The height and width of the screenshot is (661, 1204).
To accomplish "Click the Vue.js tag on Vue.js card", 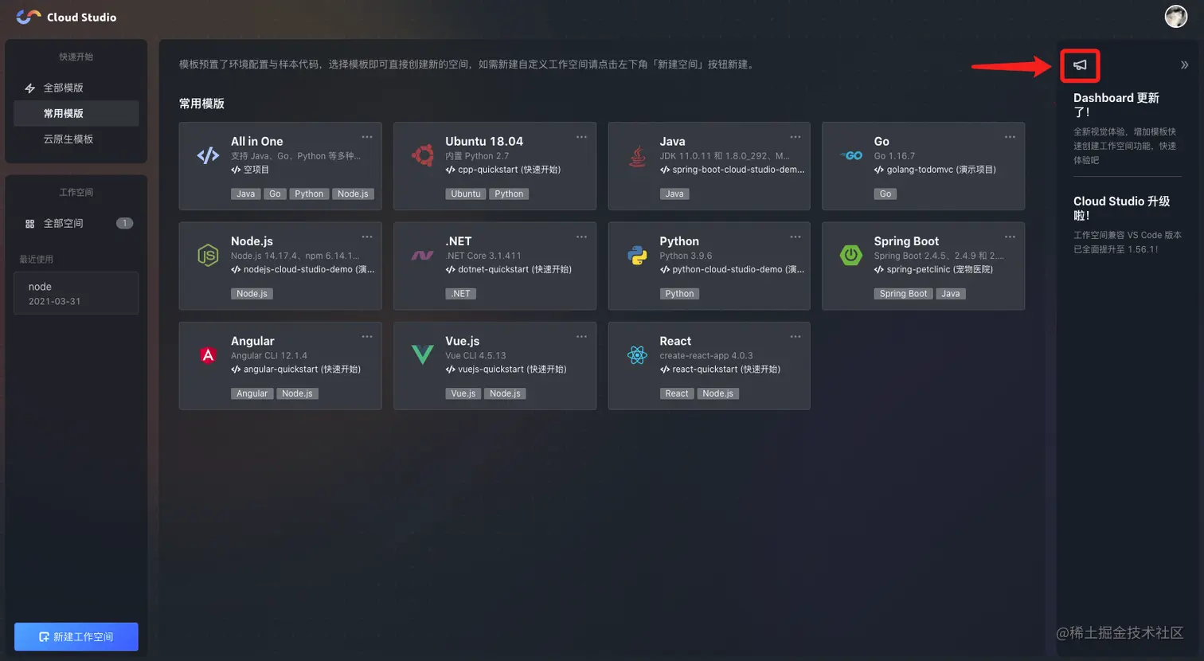I will pos(463,393).
